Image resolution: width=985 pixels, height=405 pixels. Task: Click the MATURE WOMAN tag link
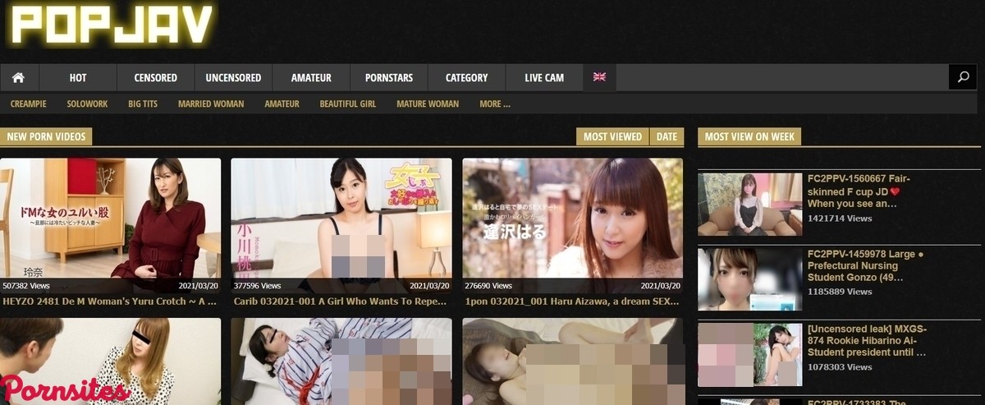[427, 104]
